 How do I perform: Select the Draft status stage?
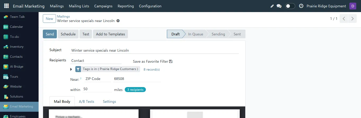[x=175, y=34]
